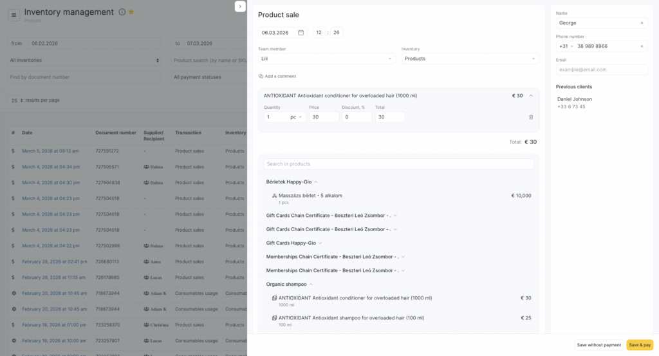Click the Add a comment icon

pos(261,76)
